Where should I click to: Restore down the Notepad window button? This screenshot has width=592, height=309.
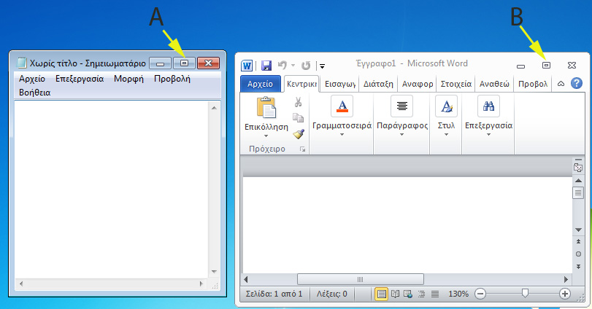[x=184, y=63]
